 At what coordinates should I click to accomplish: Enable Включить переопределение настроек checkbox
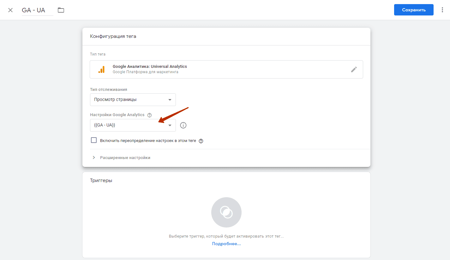(94, 140)
